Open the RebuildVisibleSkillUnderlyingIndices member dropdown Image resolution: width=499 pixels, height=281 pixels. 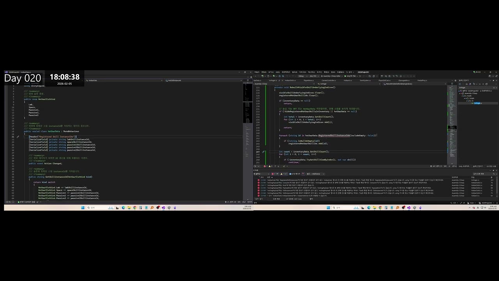point(415,84)
